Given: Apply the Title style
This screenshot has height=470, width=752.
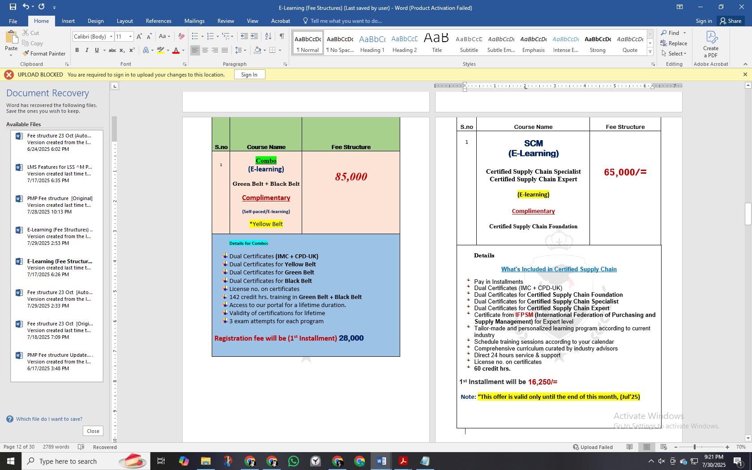Looking at the screenshot, I should point(437,43).
